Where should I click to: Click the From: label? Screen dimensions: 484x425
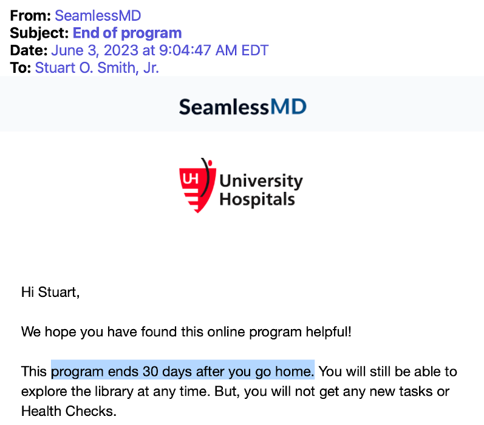[x=30, y=16]
